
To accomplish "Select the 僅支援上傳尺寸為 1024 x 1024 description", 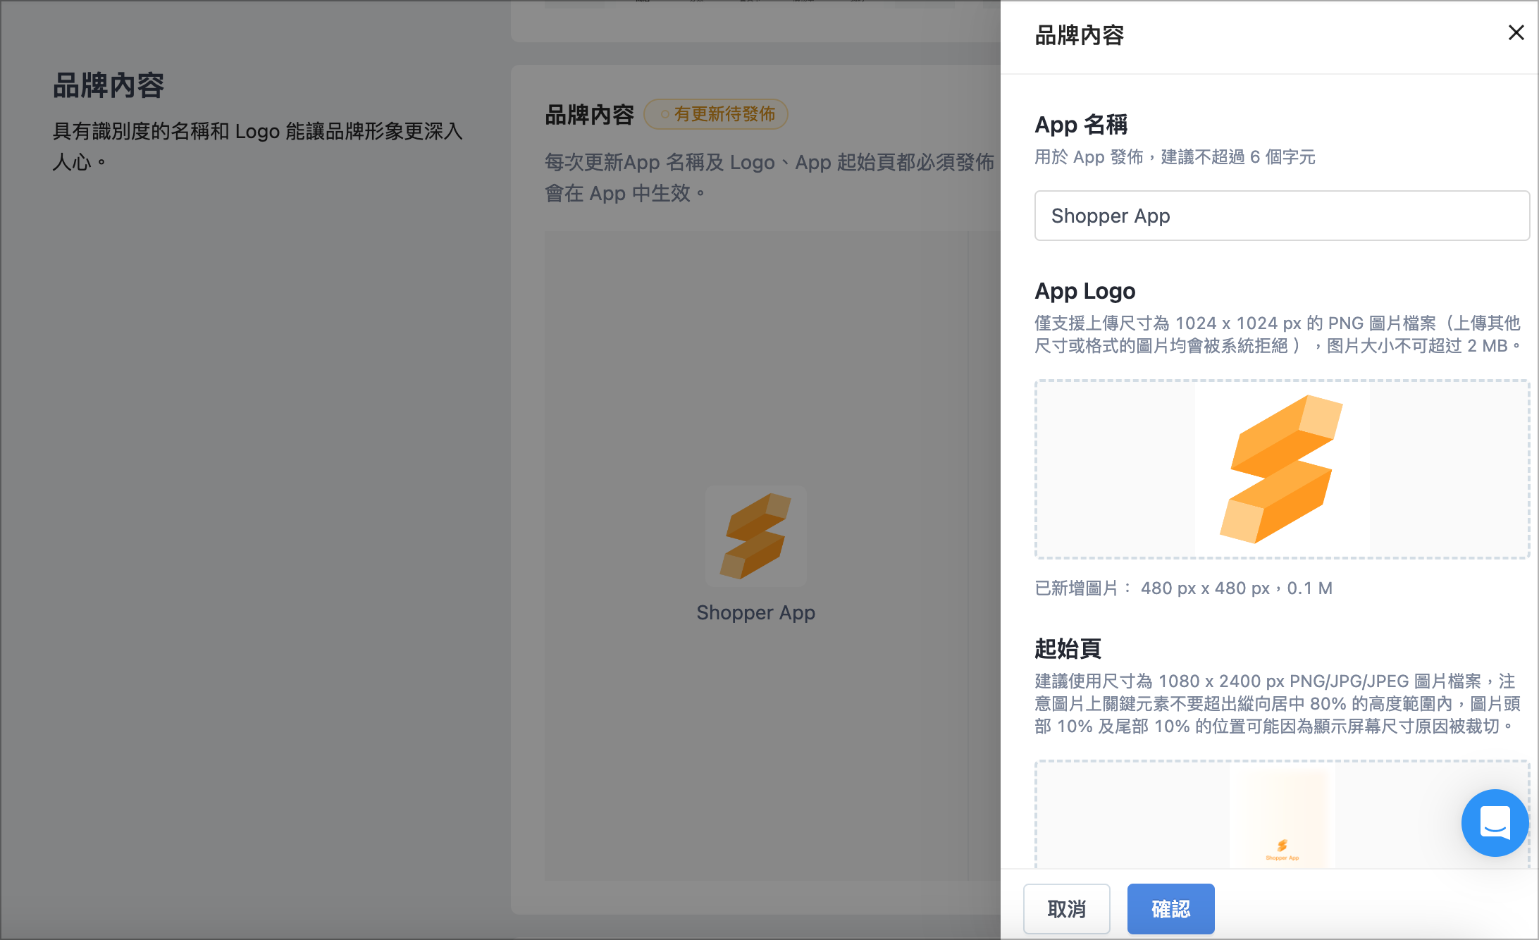I will click(x=1279, y=335).
